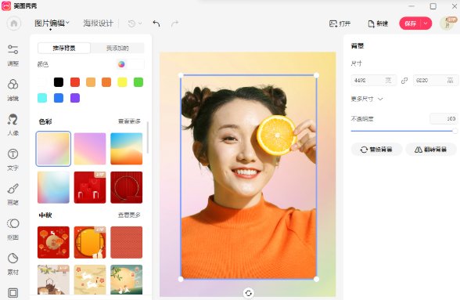Image resolution: width=460 pixels, height=300 pixels.
Task: Expand the 更多尺寸 more sizes dropdown
Action: click(367, 99)
